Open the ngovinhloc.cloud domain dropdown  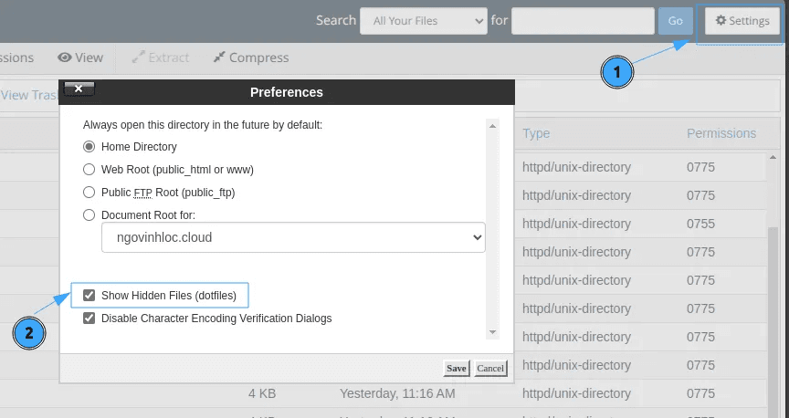(293, 237)
